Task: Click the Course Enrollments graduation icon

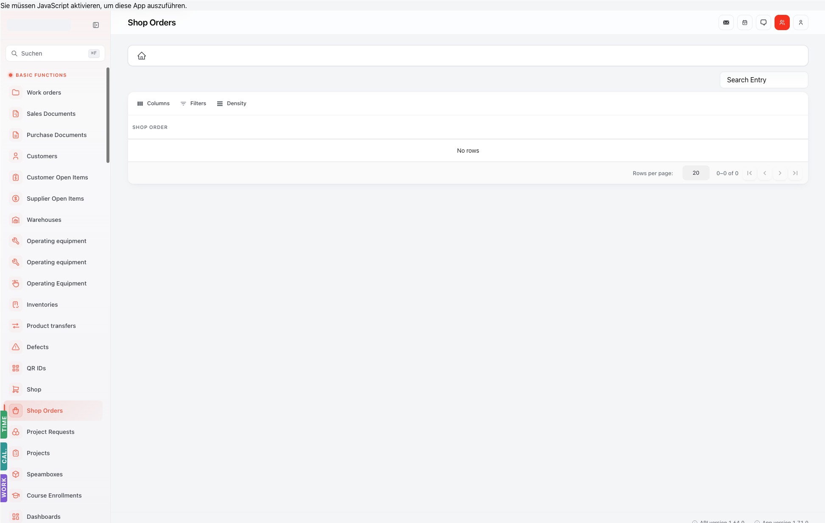Action: [x=16, y=495]
